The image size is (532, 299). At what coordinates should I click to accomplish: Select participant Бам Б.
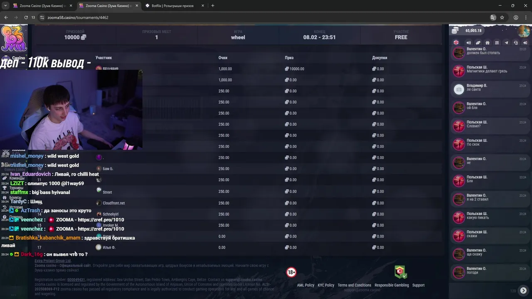[x=108, y=169]
